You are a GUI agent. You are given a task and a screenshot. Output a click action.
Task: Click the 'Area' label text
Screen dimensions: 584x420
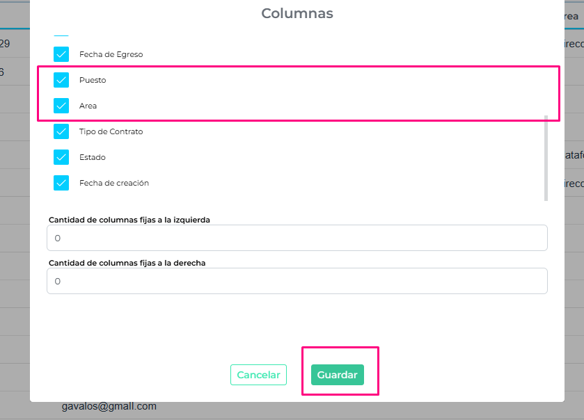(88, 106)
